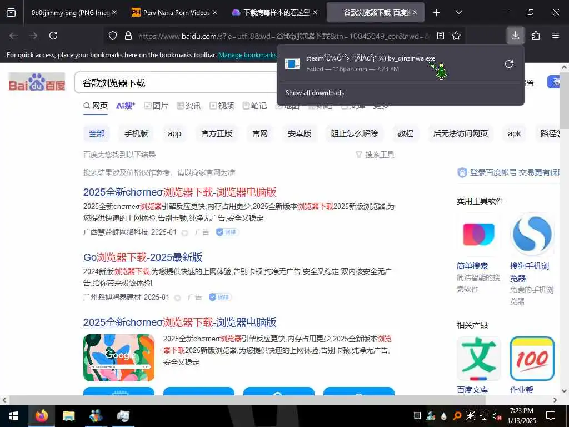569x427 pixels.
Task: Open the extensions puzzle icon
Action: point(536,36)
